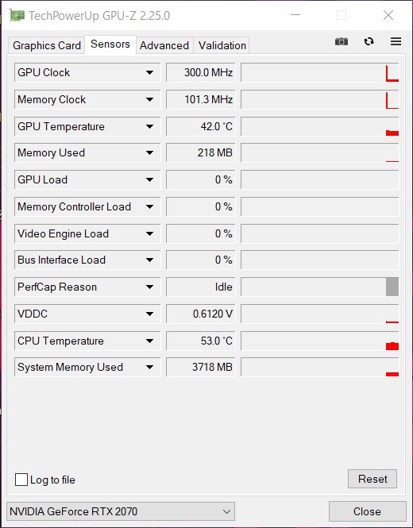This screenshot has width=413, height=528.
Task: Switch to the Advanced tab
Action: [164, 45]
